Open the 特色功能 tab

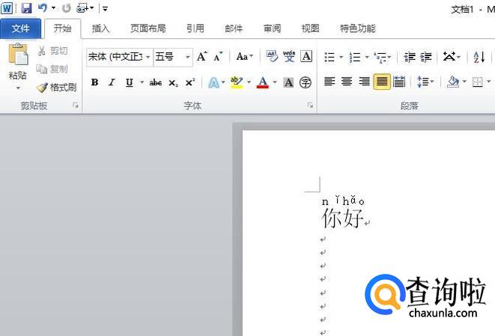coord(358,28)
